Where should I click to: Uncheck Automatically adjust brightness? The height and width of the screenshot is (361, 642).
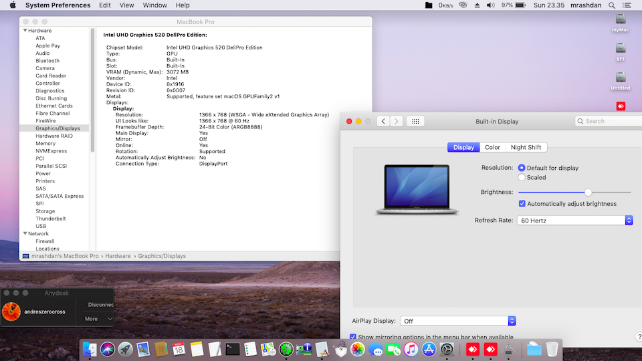click(x=522, y=203)
